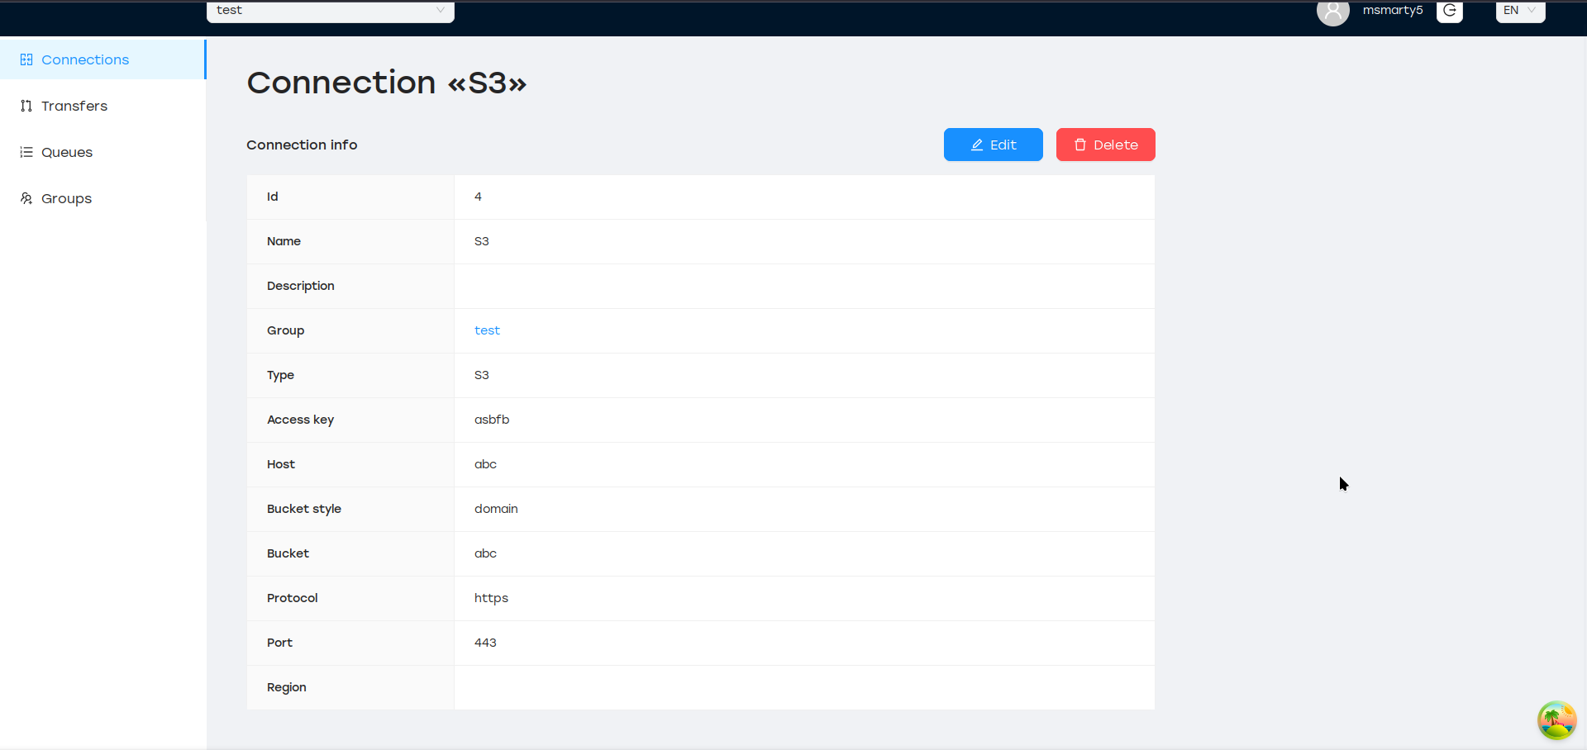Image resolution: width=1587 pixels, height=750 pixels.
Task: Navigate to Groups section
Action: (66, 198)
